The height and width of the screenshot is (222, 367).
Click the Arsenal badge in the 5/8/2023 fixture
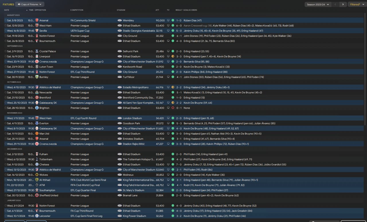pyautogui.click(x=37, y=20)
